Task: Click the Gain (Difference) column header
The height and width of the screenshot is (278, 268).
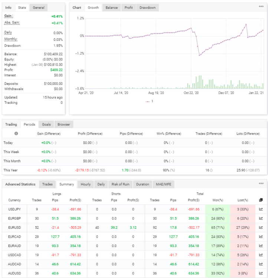Action: point(49,134)
